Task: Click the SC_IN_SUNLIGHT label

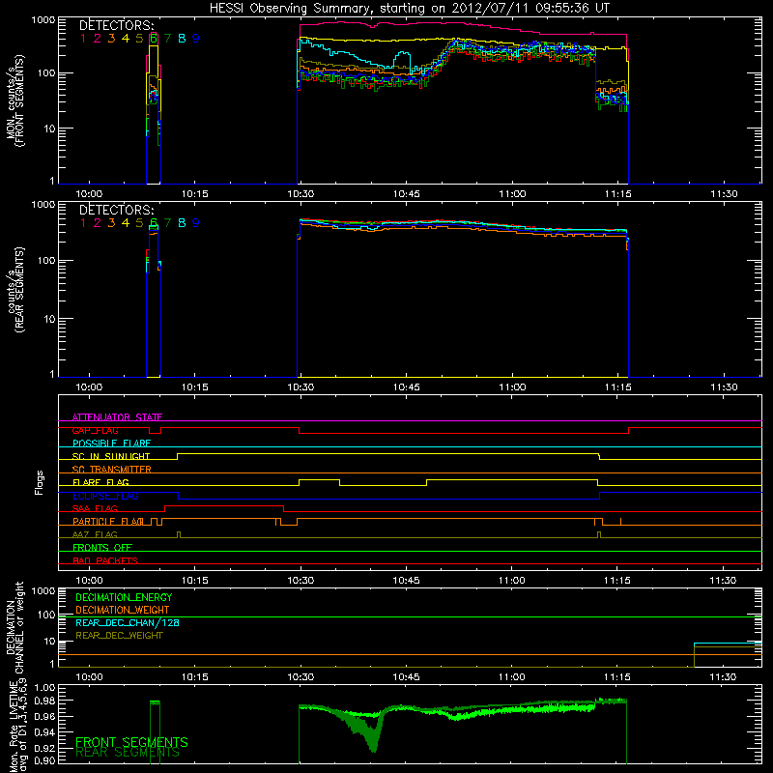Action: pos(111,456)
